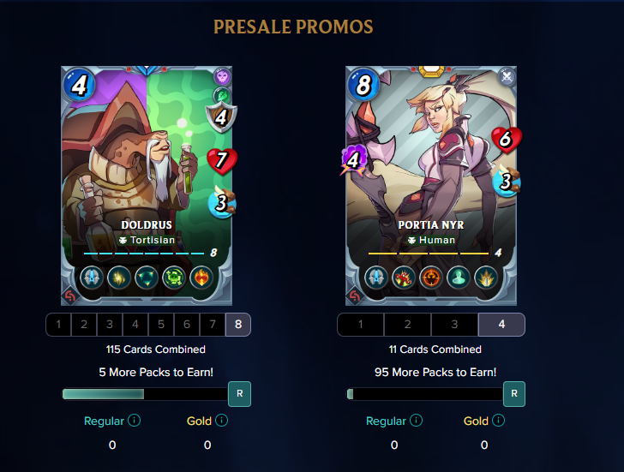Click Doldrus's green skull poison ability icon
This screenshot has width=624, height=472.
pos(174,278)
